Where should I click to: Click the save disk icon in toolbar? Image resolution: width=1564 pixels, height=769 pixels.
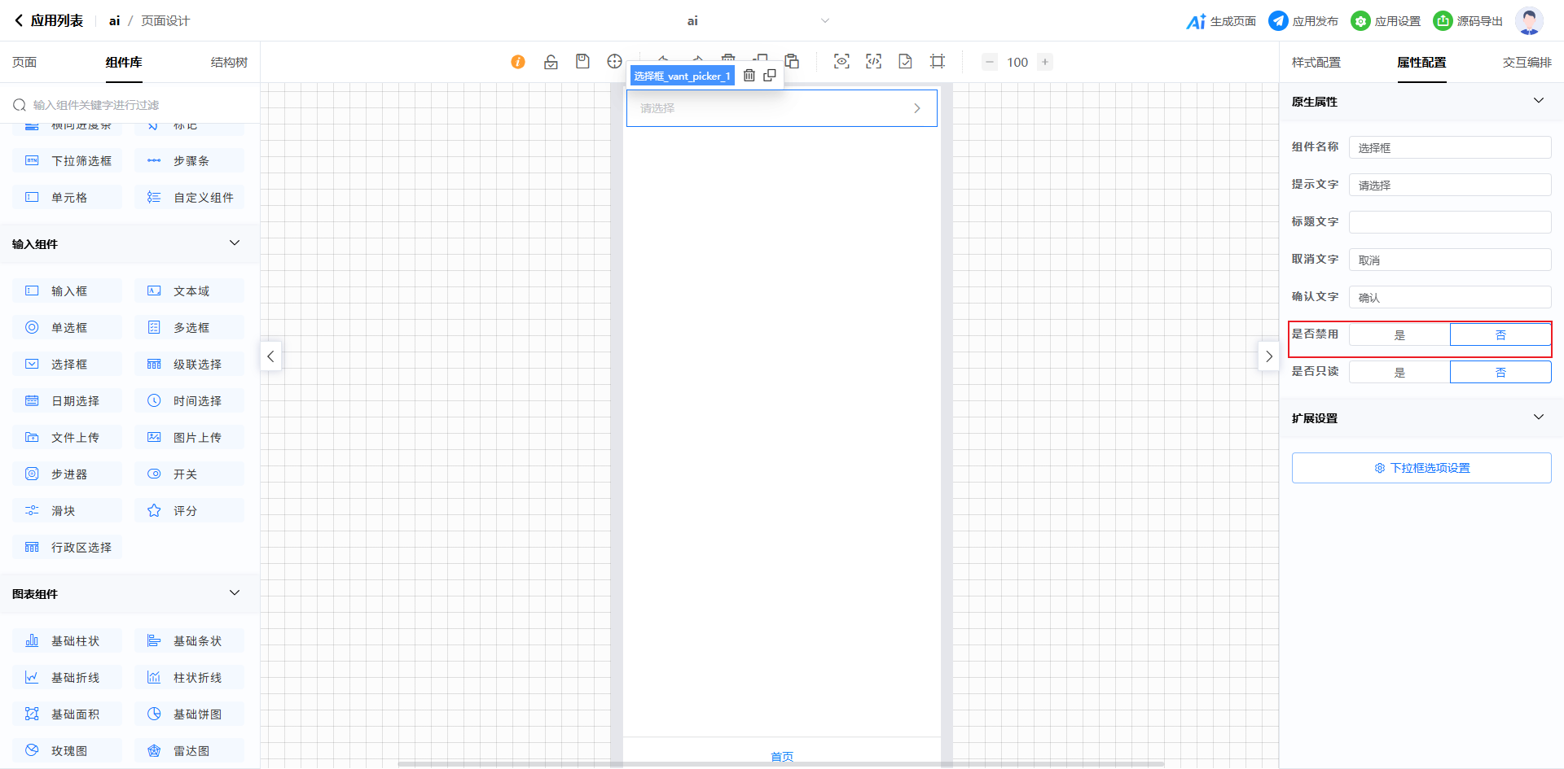(582, 62)
